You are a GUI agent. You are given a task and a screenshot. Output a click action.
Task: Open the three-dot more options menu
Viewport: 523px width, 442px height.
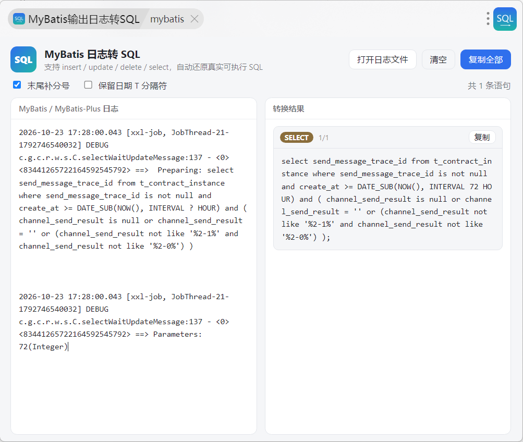488,19
